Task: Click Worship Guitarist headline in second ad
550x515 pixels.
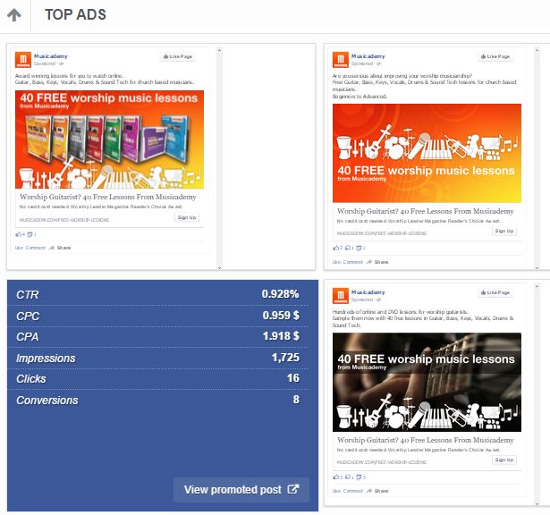Action: coord(426,211)
